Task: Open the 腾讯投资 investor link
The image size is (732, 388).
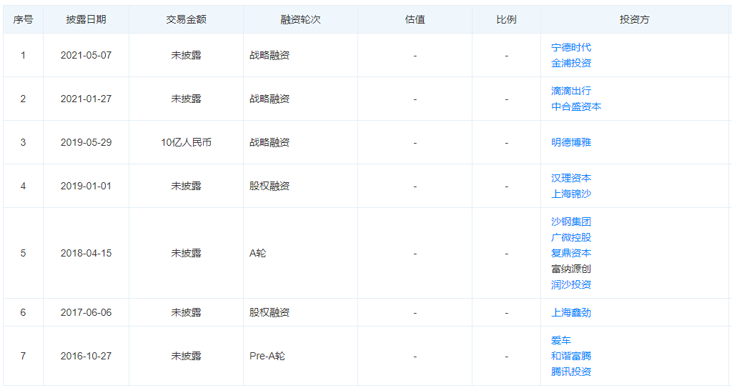Action: coord(571,372)
